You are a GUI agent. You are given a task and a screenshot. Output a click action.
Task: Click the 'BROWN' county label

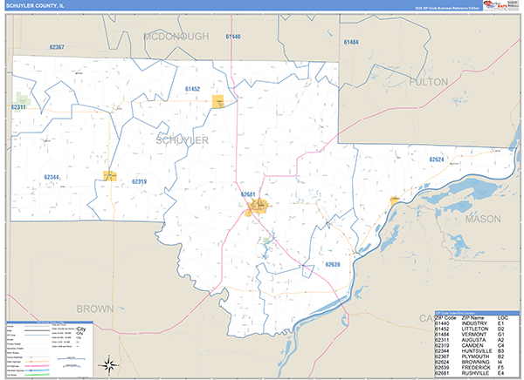pos(95,309)
